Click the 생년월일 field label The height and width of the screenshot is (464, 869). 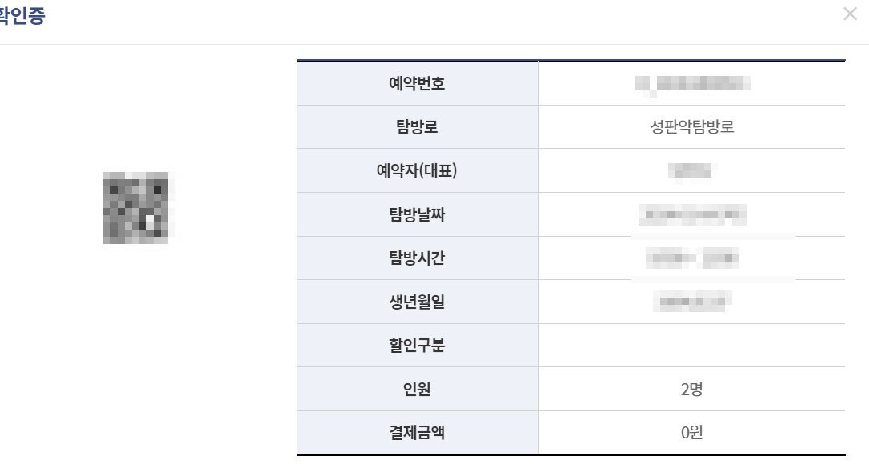click(417, 302)
